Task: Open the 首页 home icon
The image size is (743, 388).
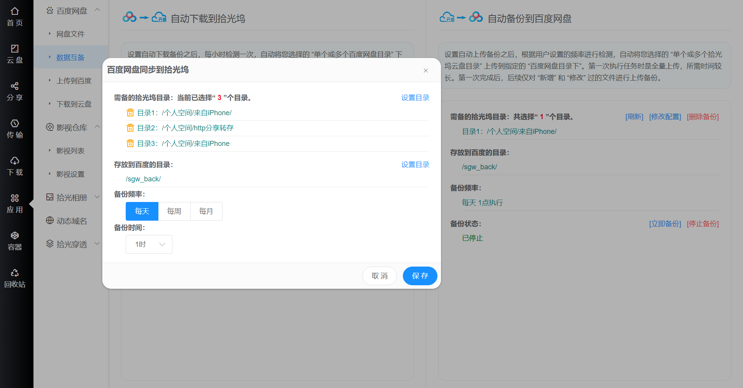Action: coord(15,11)
